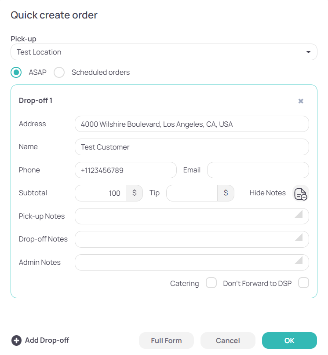
Task: Remove Drop-off 1 with the X icon
Action: tap(301, 101)
